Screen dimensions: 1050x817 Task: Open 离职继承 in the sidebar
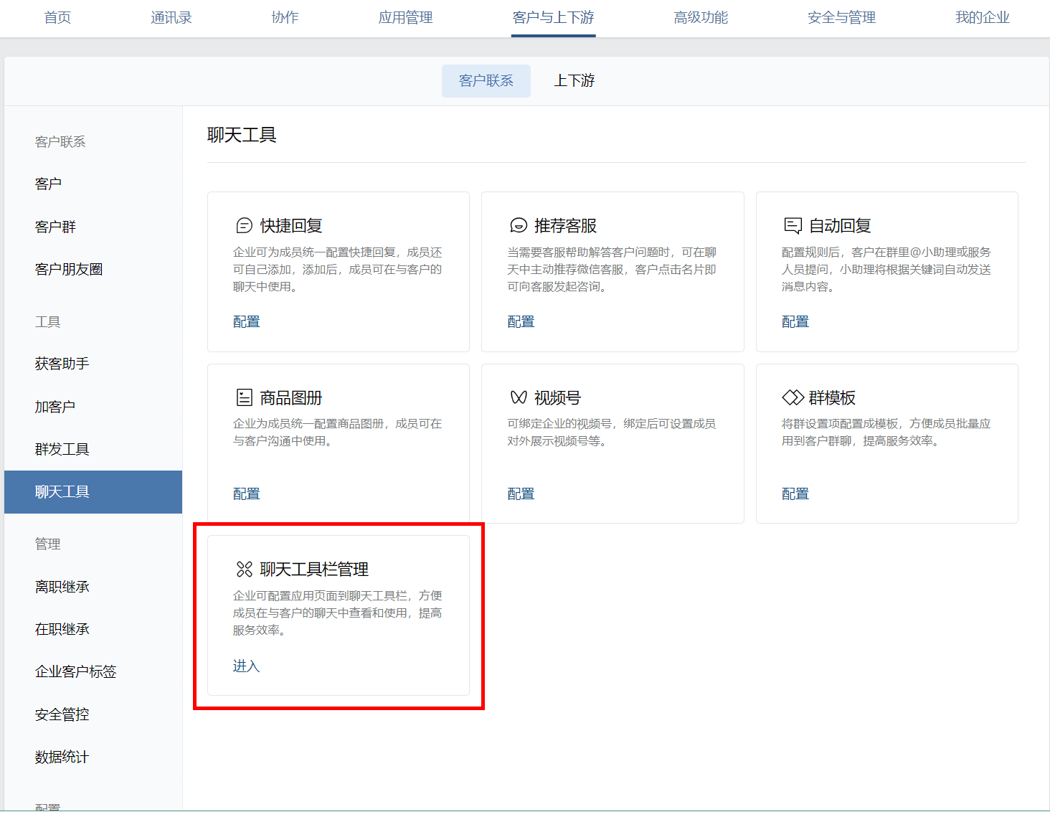(x=62, y=587)
